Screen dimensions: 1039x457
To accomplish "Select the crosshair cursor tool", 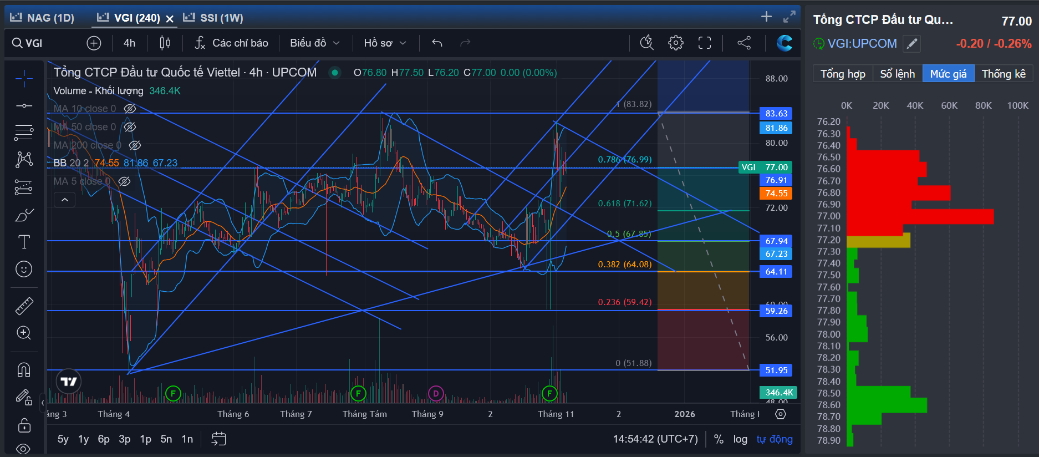I will pyautogui.click(x=24, y=79).
